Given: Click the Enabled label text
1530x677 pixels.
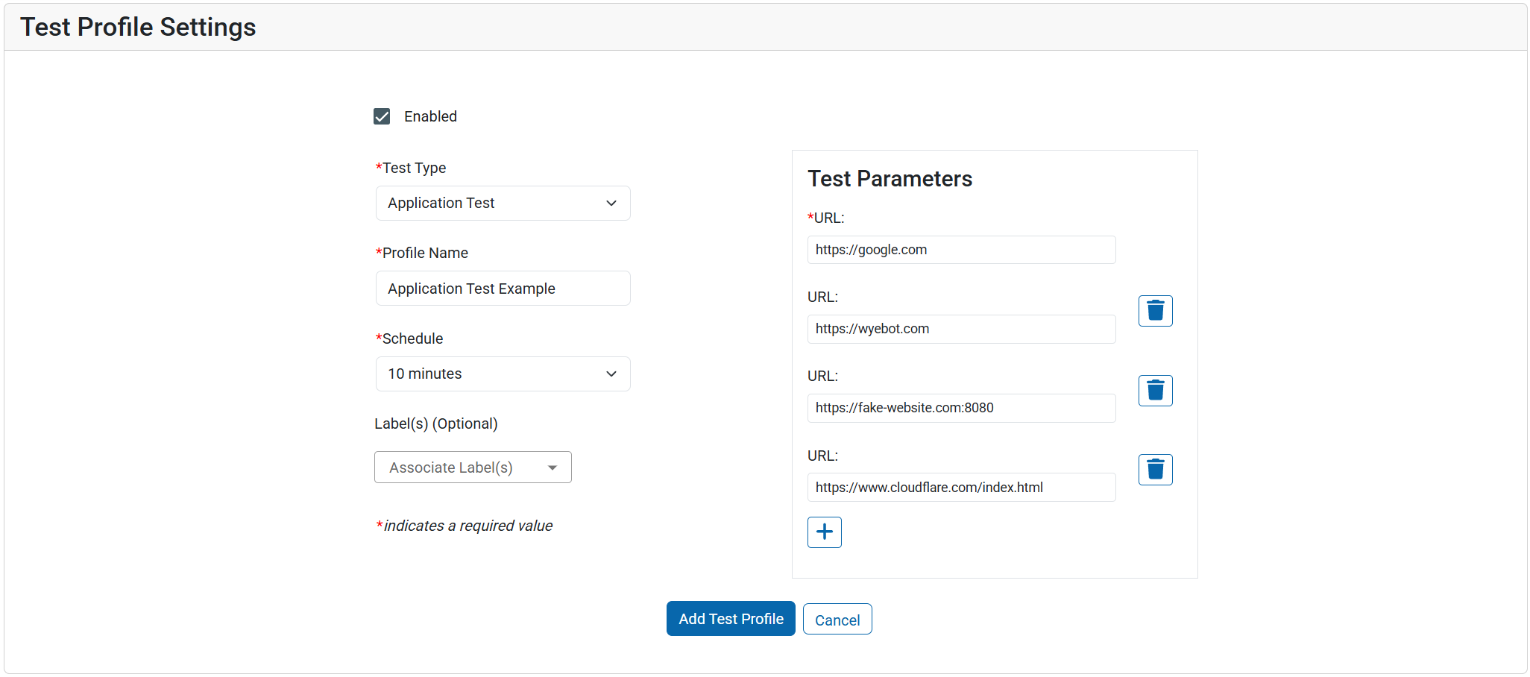Looking at the screenshot, I should 430,116.
